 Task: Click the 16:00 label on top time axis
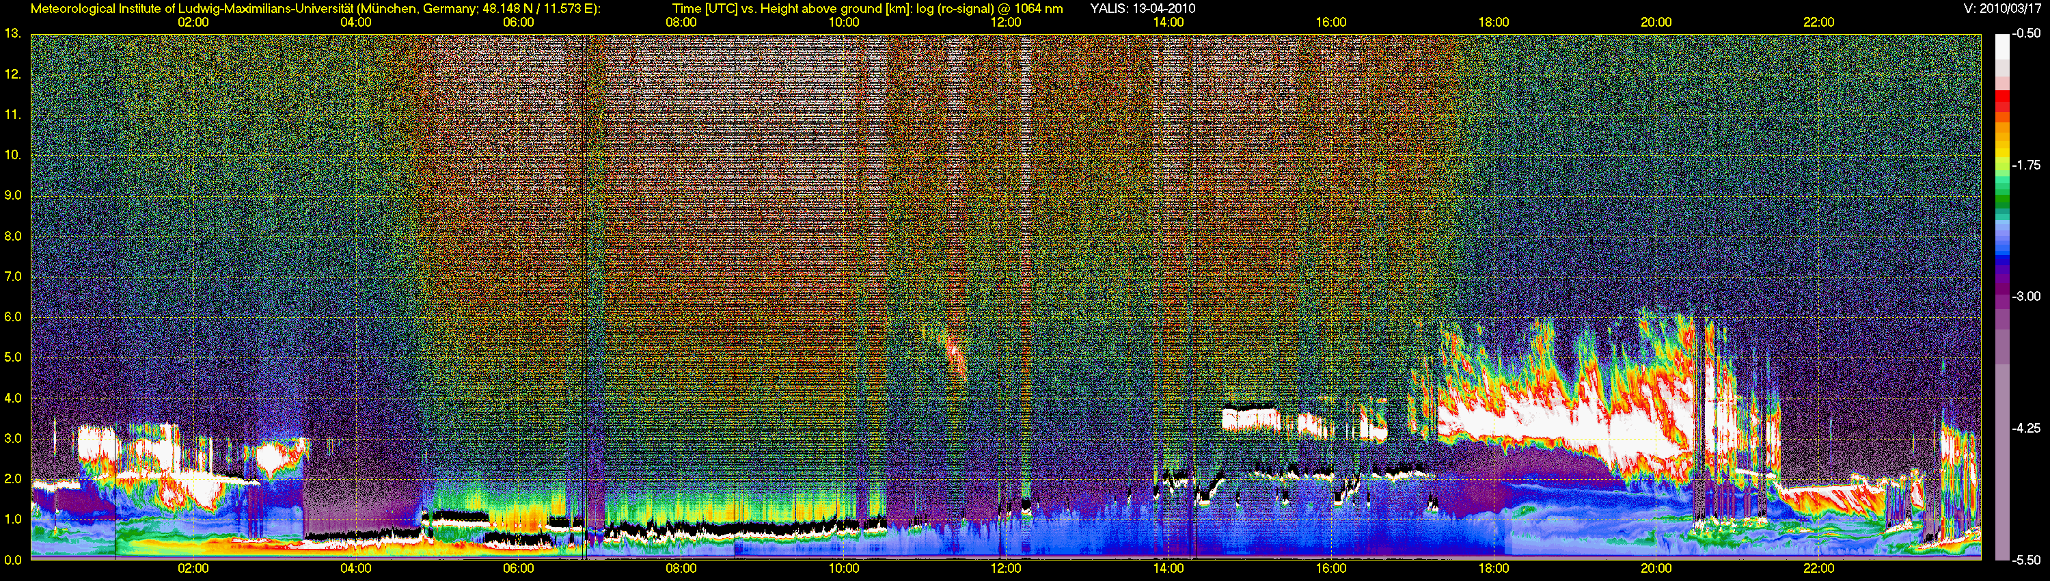(x=1331, y=23)
